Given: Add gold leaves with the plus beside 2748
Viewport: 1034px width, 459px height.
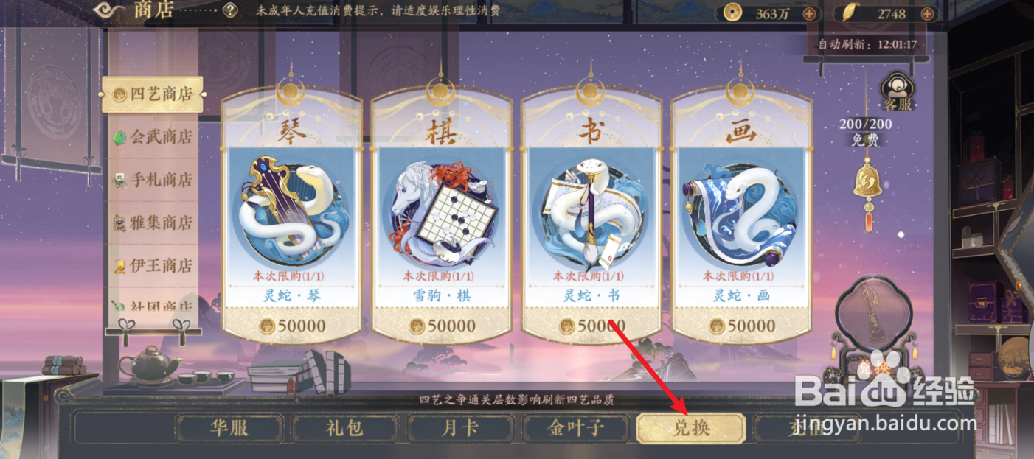Looking at the screenshot, I should [x=927, y=13].
